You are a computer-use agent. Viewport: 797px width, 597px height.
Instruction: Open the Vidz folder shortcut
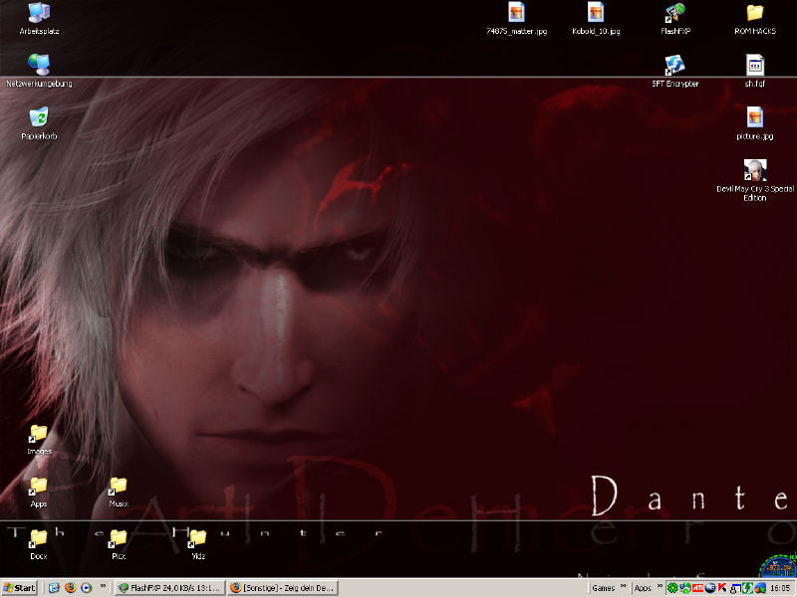197,544
